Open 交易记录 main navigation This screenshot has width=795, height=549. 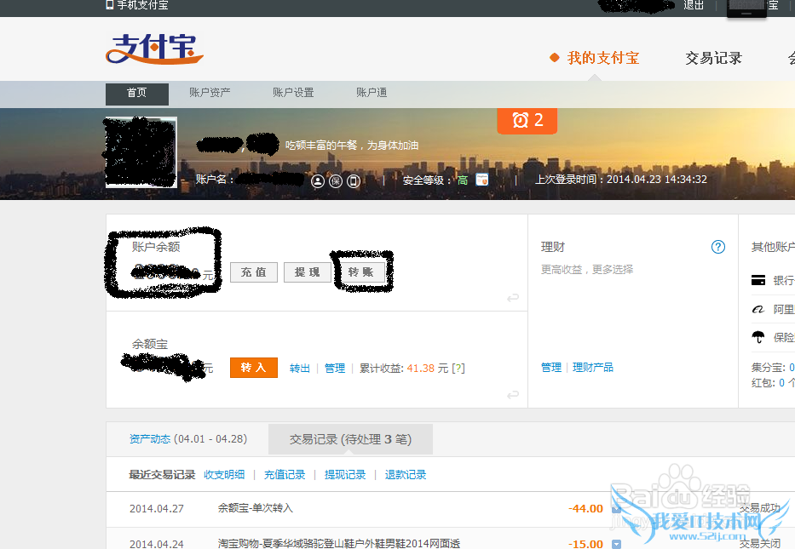pyautogui.click(x=713, y=58)
